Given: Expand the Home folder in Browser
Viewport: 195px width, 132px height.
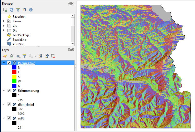Looking at the screenshot, I should coord(4,21).
